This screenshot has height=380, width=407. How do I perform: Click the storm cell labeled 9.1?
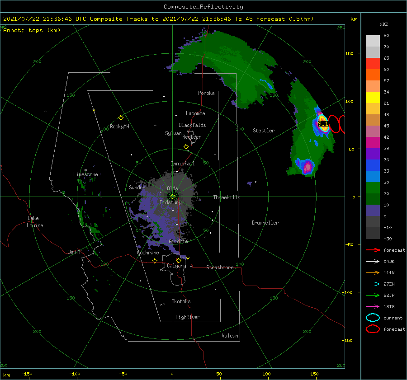pos(323,123)
